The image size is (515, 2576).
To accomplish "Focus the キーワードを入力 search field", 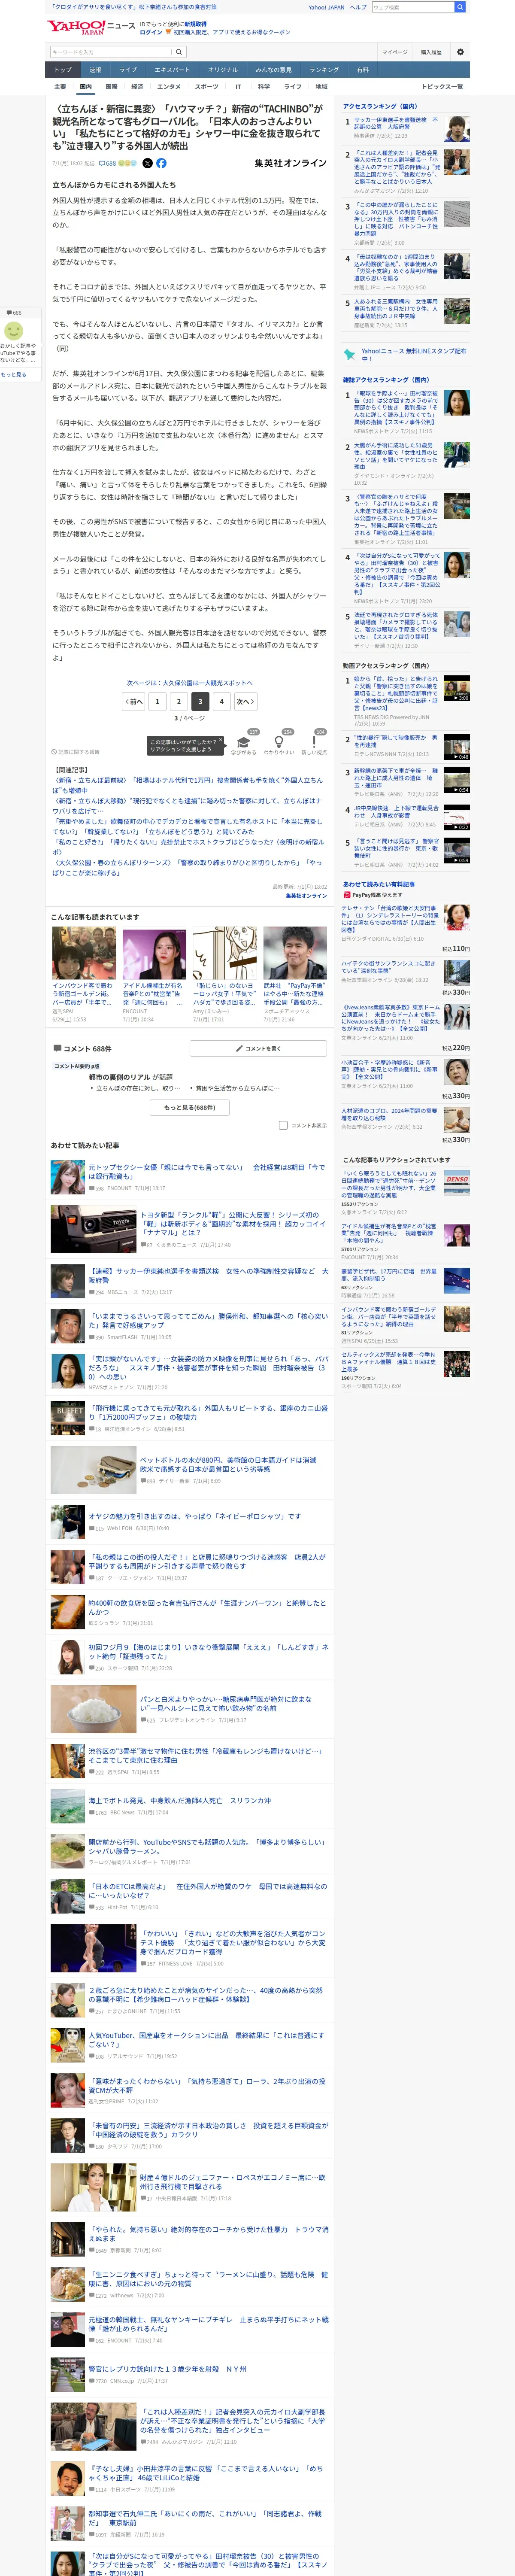I will [x=111, y=52].
